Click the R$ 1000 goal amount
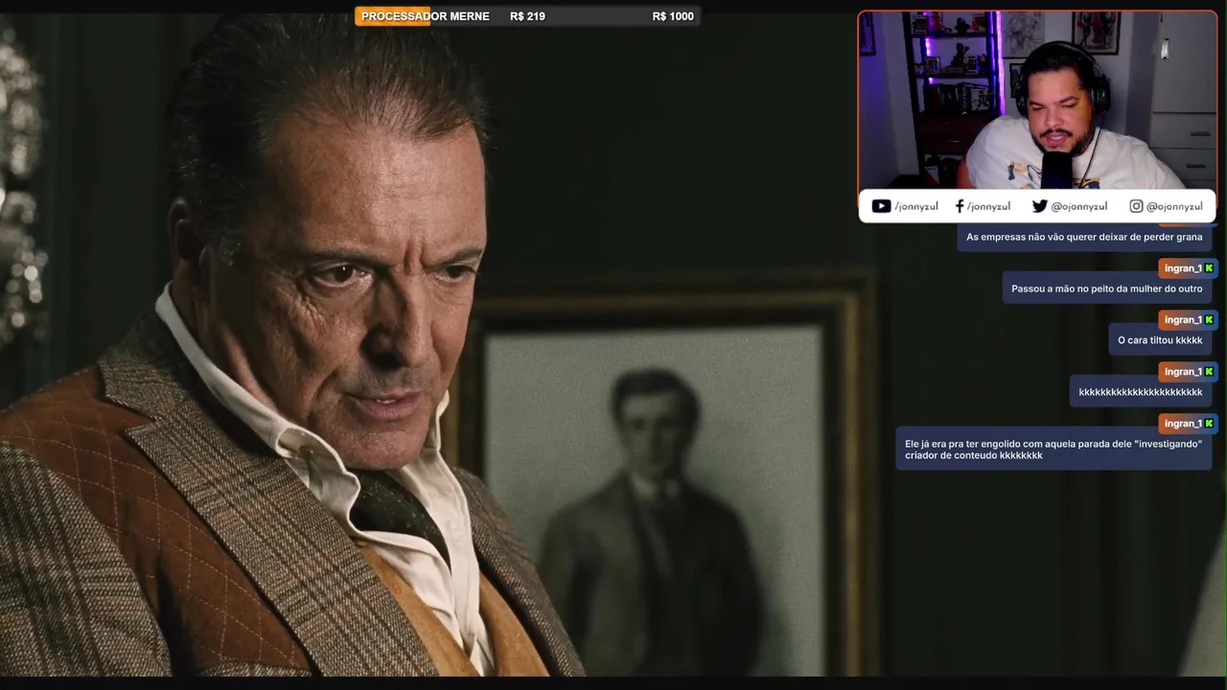The height and width of the screenshot is (690, 1227). click(673, 16)
